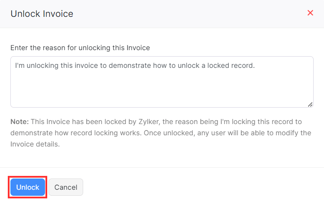The width and height of the screenshot is (324, 204).
Task: Grab the text area resize handle
Action: (x=310, y=104)
